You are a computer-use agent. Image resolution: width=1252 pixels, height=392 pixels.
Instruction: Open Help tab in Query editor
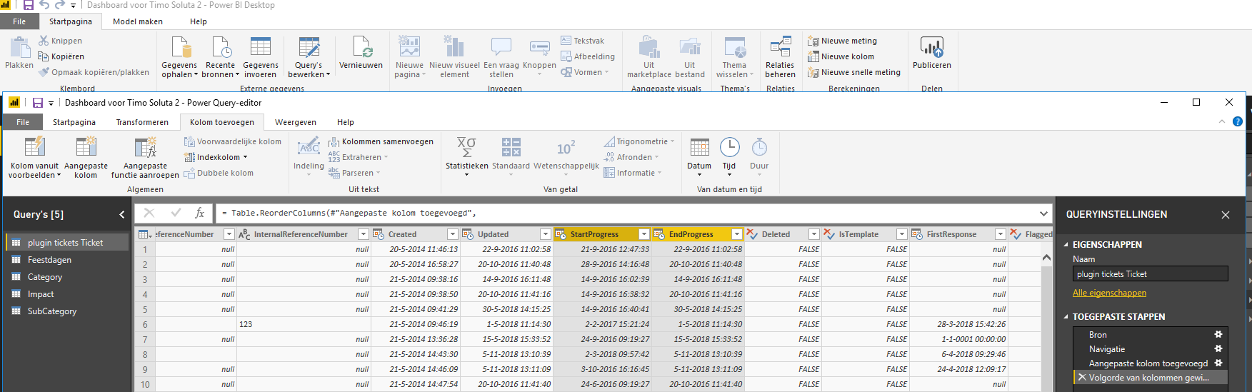(346, 122)
